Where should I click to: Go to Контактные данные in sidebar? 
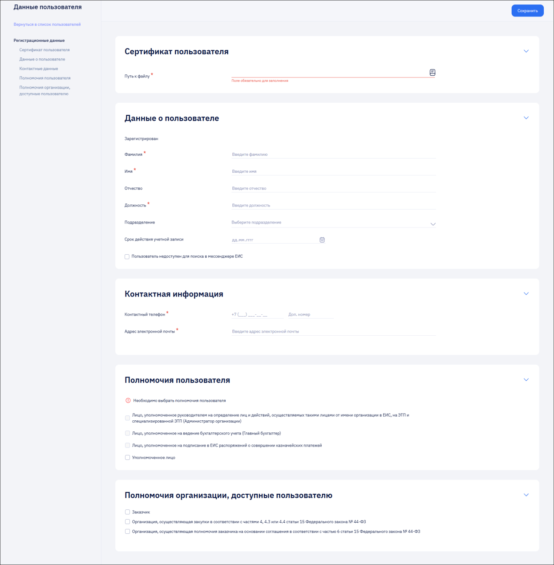(x=39, y=69)
